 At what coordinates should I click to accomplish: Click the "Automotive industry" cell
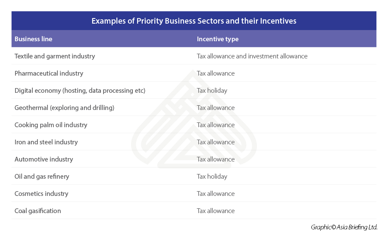coord(44,159)
